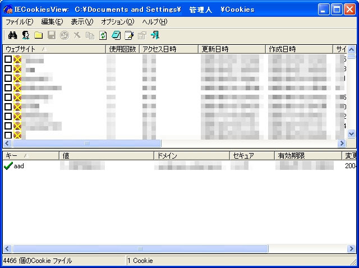
Task: Tick the checkbox in the fourth cookie row
Action: 8,87
